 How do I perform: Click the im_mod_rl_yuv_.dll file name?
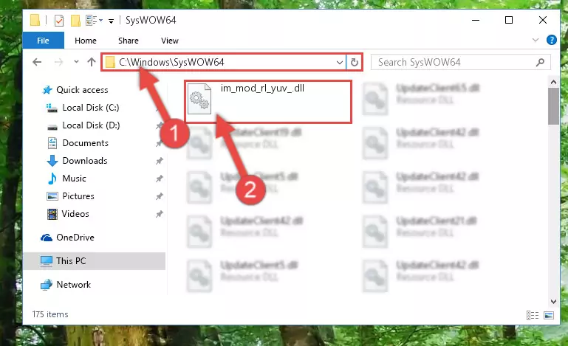(x=262, y=89)
